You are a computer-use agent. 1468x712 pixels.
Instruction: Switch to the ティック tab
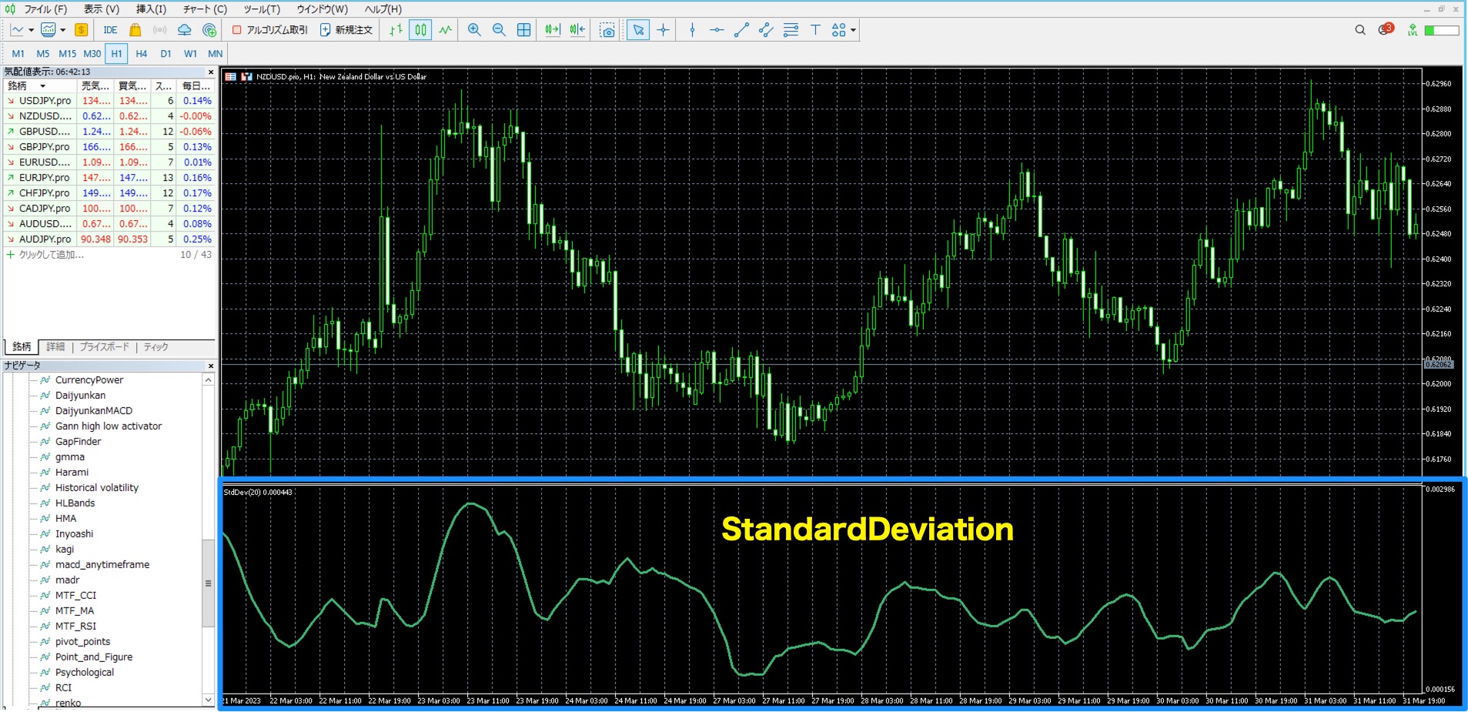coord(155,347)
